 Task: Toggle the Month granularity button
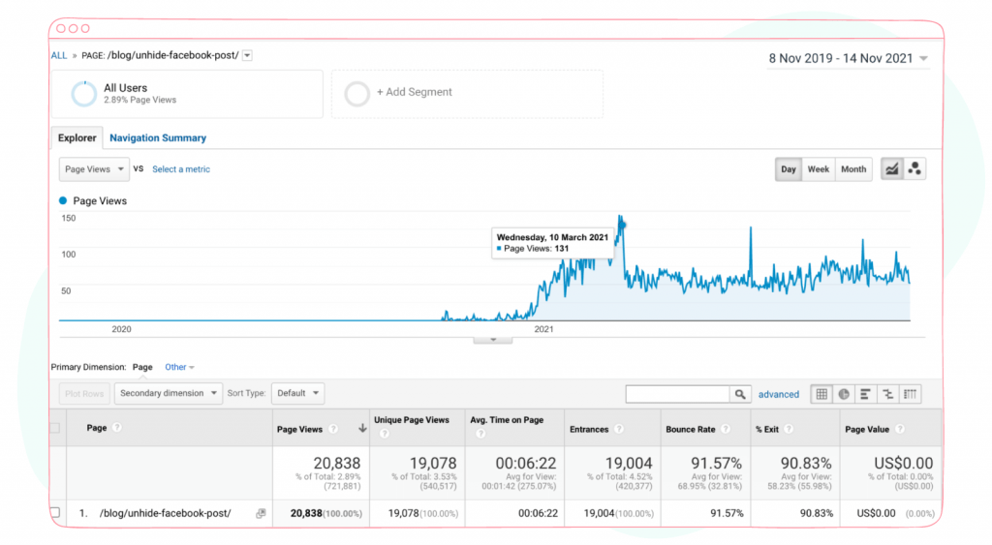point(853,168)
